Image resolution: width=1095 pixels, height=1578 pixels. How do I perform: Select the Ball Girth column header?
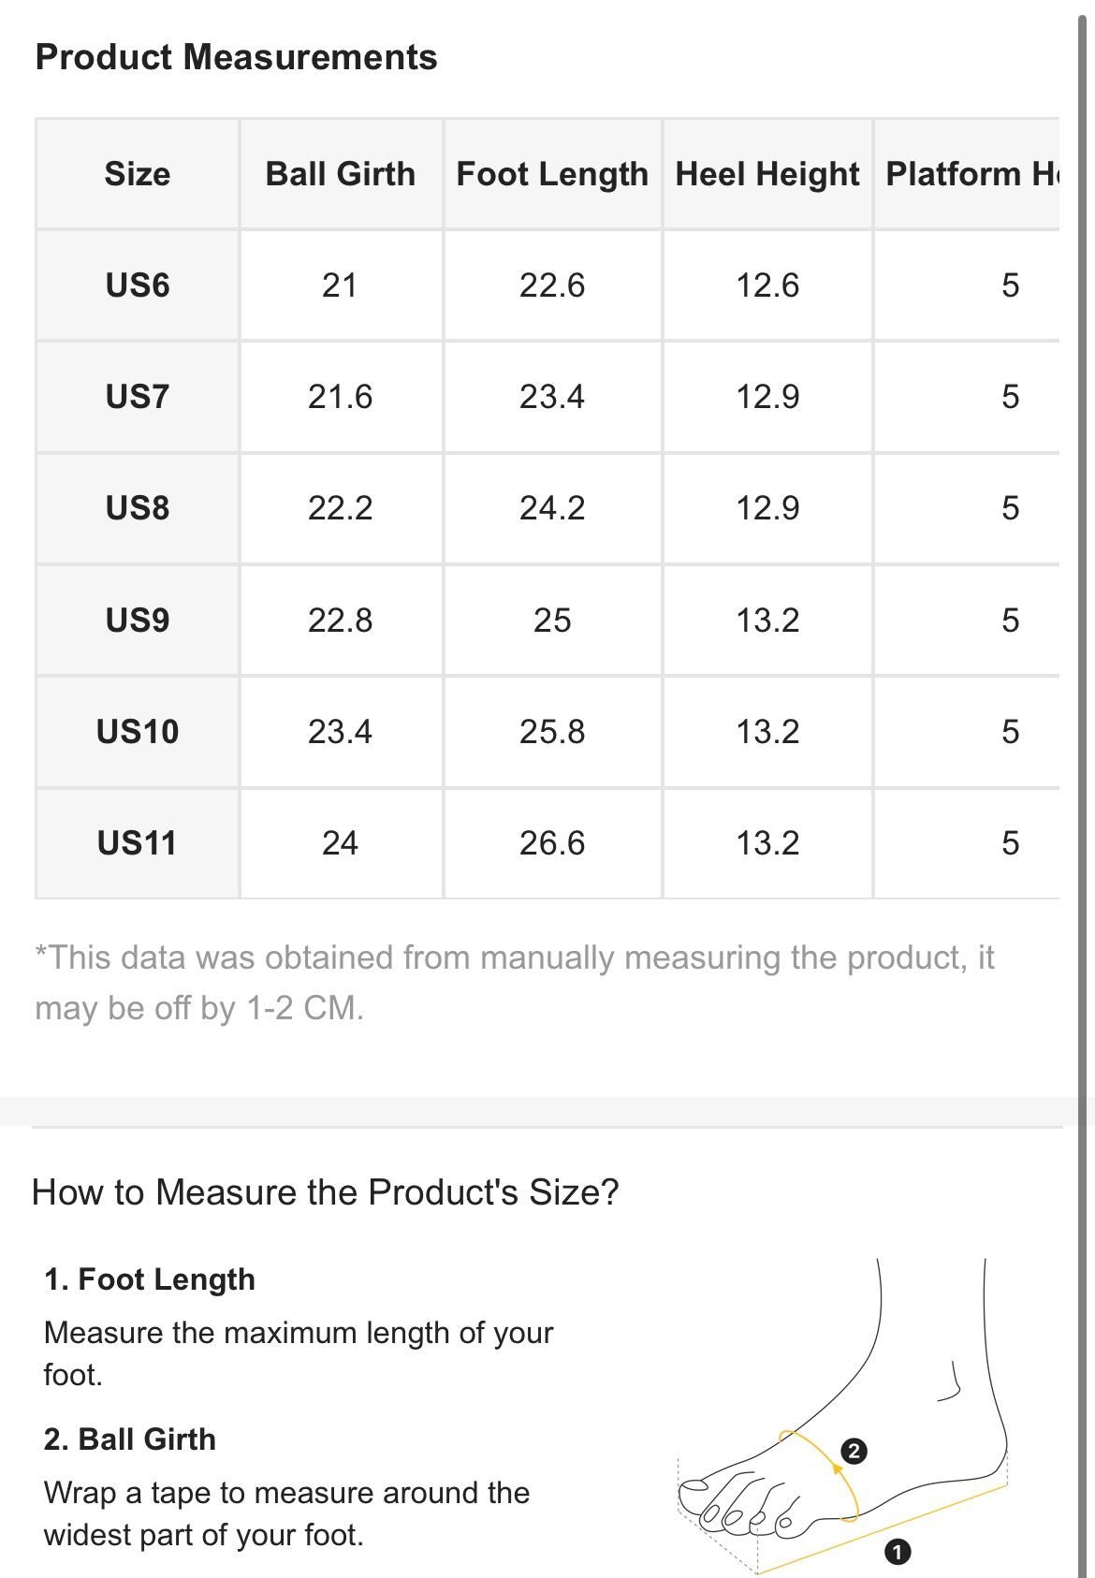click(x=341, y=174)
